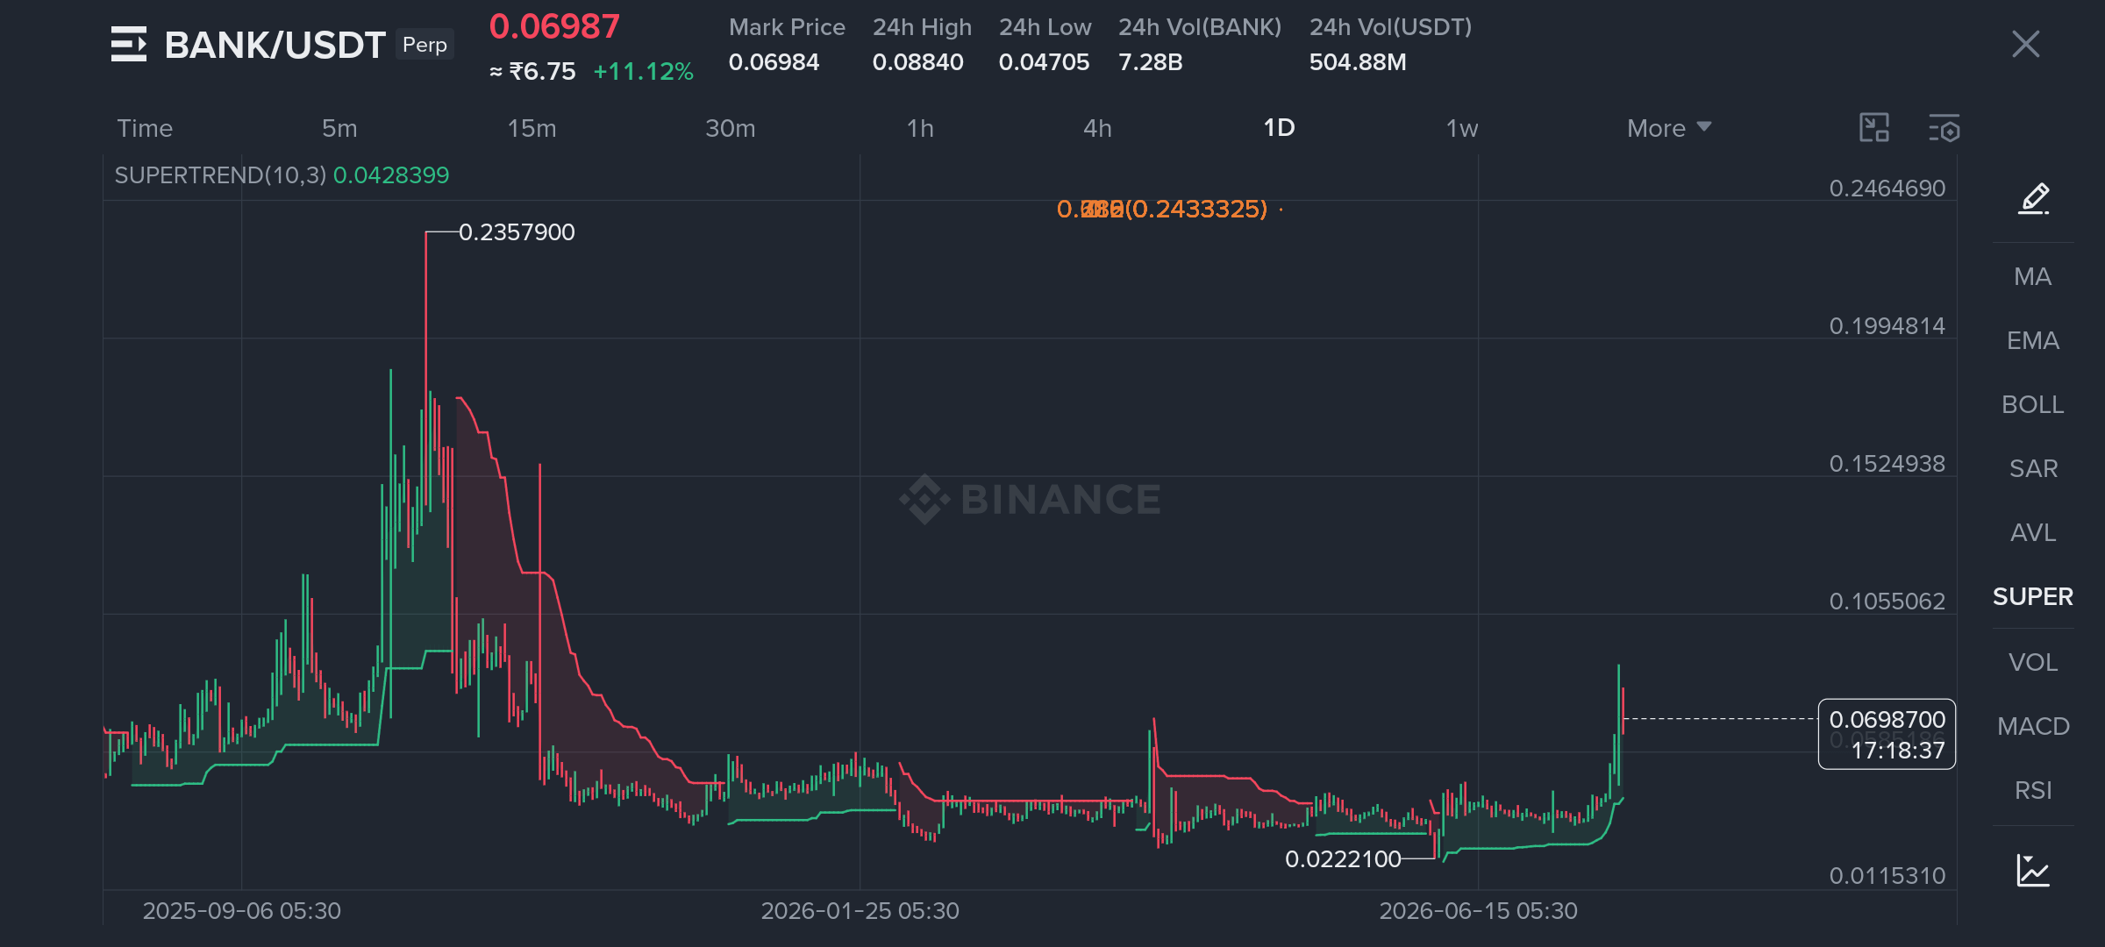
Task: Toggle the EMA indicator
Action: [x=2033, y=341]
